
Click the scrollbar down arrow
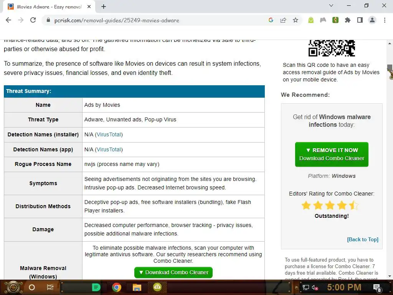(390, 276)
